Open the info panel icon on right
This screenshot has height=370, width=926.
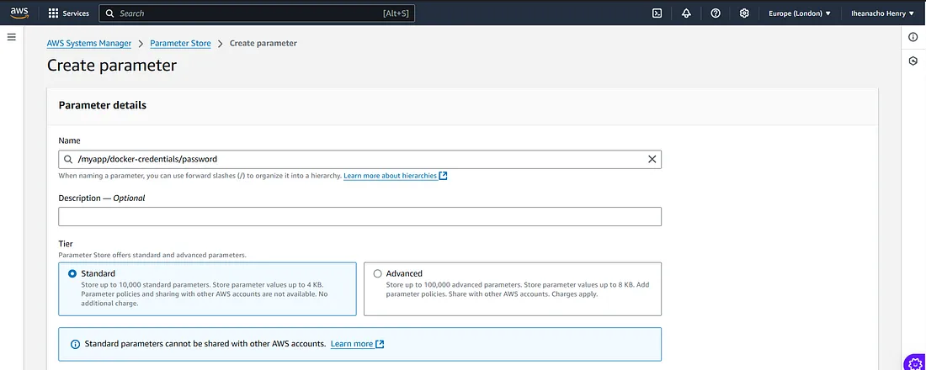[x=913, y=37]
